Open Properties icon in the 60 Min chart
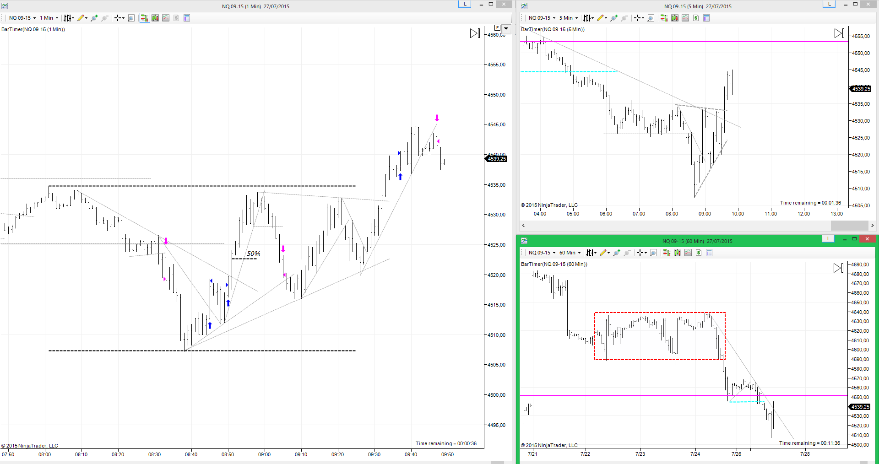Viewport: 879px width, 464px height. [709, 253]
